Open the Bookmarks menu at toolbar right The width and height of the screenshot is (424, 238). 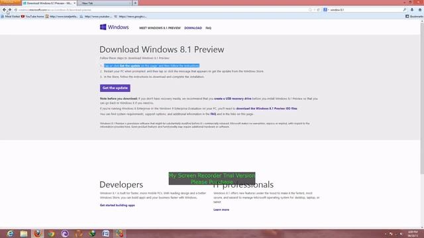(415, 17)
